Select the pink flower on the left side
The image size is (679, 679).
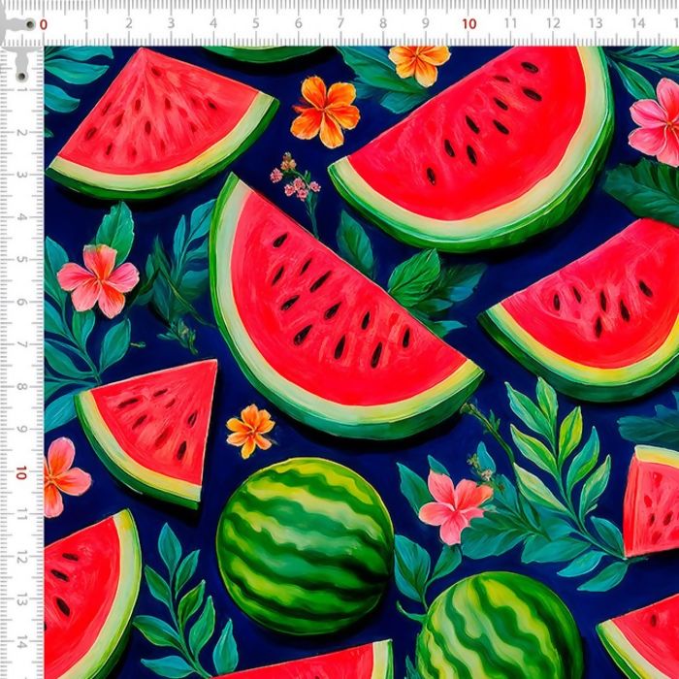(x=98, y=279)
